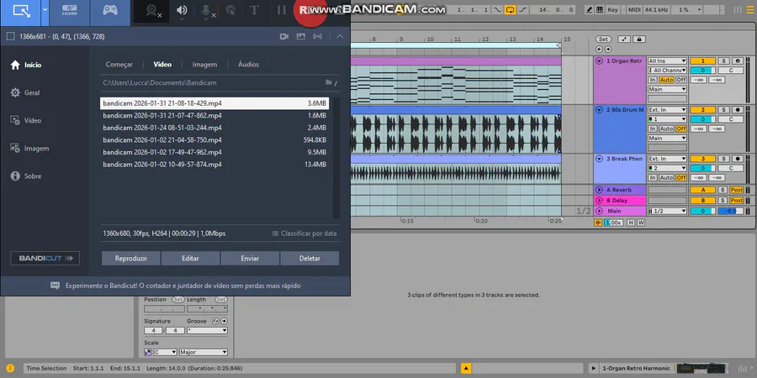Arm the 2 80s Drum M track for recording
757x378 pixels.
[737, 110]
